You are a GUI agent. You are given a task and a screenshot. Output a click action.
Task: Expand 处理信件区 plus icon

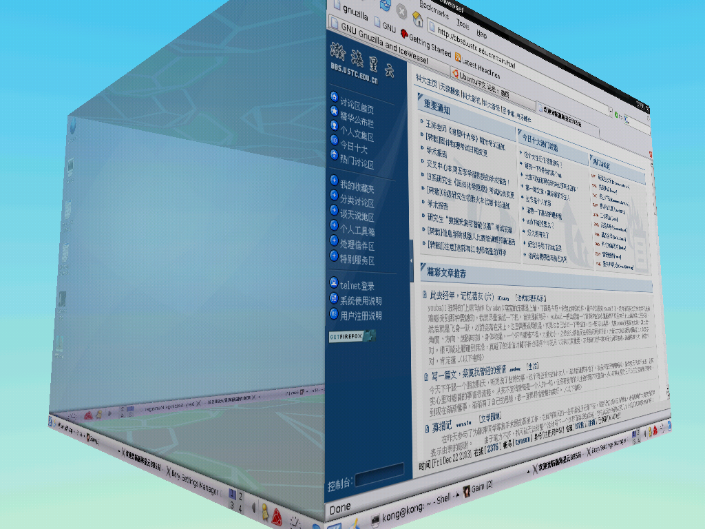[334, 240]
